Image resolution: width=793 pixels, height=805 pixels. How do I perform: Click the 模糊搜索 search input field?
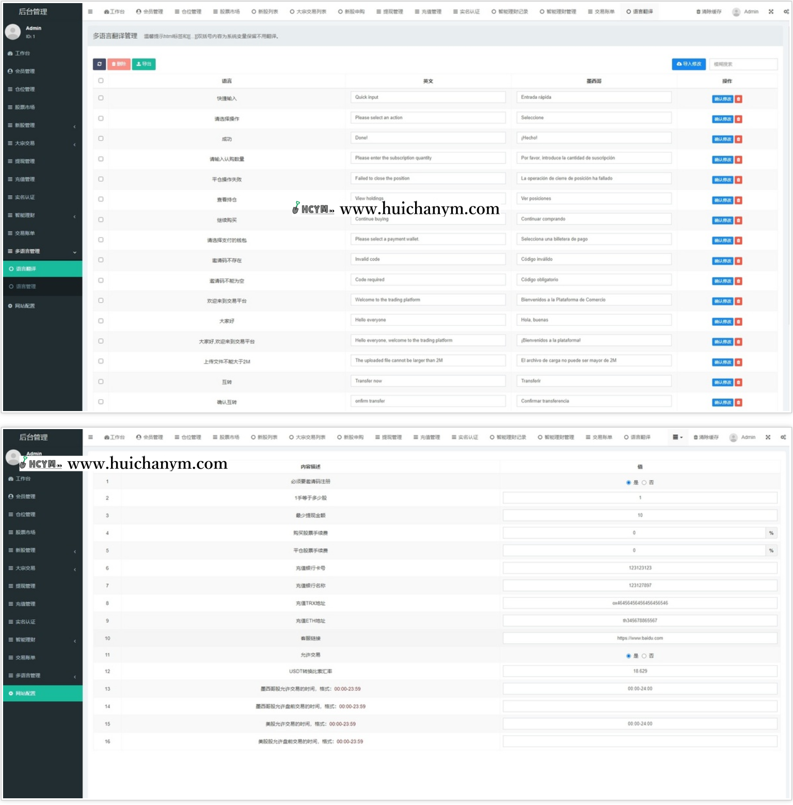(x=743, y=64)
